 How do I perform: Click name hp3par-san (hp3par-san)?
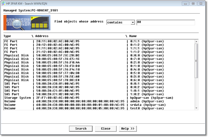(152, 98)
